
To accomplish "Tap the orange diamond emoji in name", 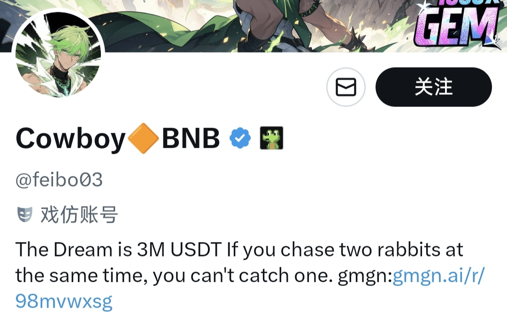I will coord(143,138).
